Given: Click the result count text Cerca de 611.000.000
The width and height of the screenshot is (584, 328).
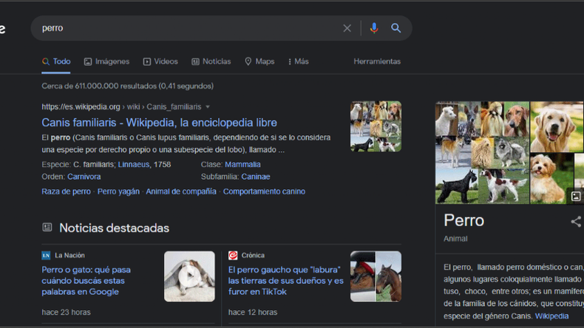Looking at the screenshot, I should tap(128, 86).
